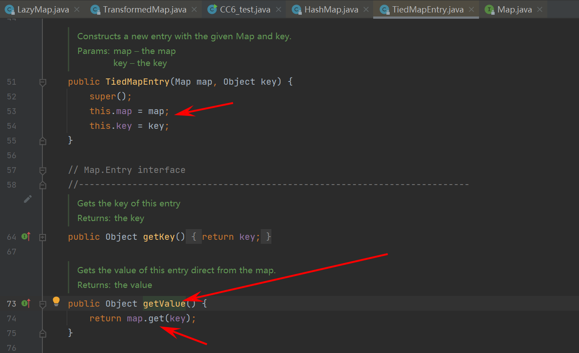
Task: Click the implements-method gutter icon on line 64
Action: coord(26,237)
